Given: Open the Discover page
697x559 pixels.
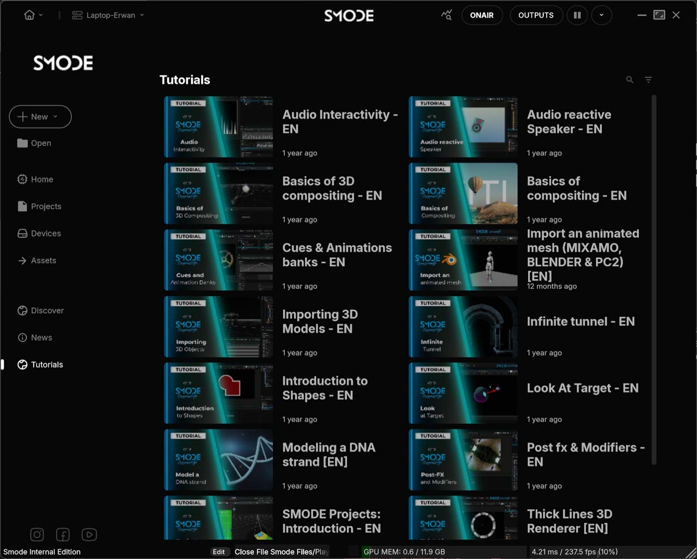Looking at the screenshot, I should pos(41,310).
